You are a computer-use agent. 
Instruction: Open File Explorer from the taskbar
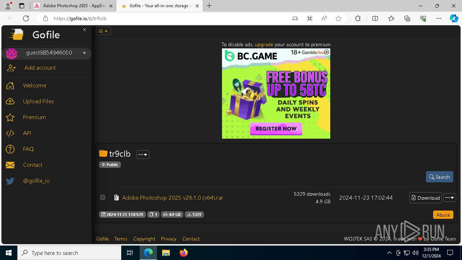tap(166, 253)
